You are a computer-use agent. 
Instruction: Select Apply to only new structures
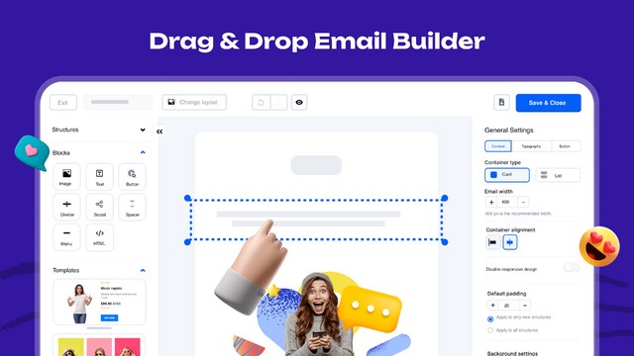tap(490, 318)
